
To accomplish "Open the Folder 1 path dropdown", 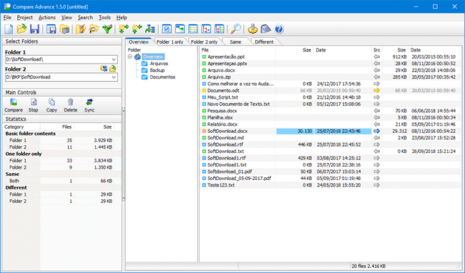I will [x=114, y=59].
